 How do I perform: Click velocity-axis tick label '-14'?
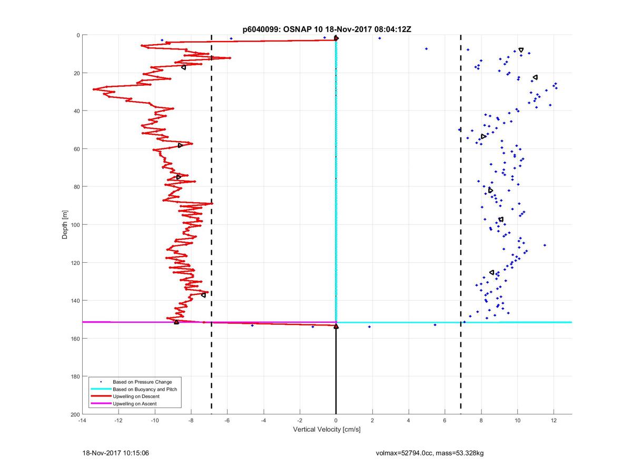click(82, 421)
